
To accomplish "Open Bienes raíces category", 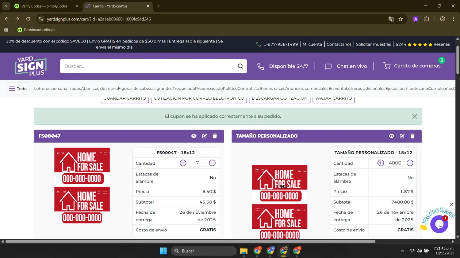I will click(x=272, y=88).
